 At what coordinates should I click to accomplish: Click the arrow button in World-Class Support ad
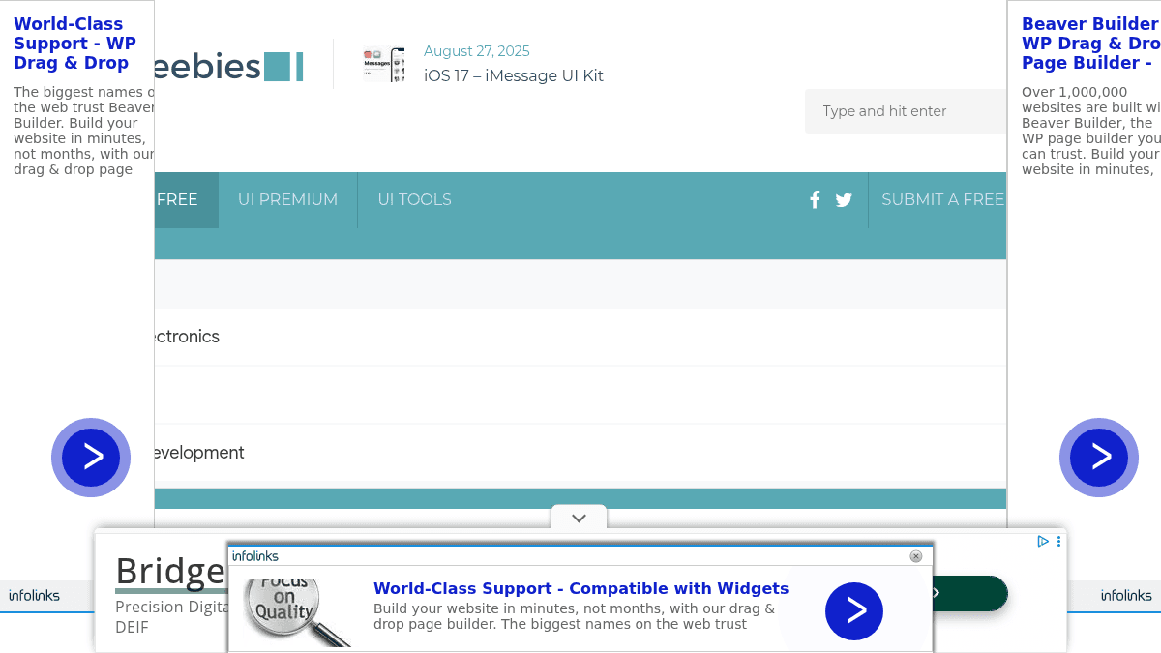[854, 611]
